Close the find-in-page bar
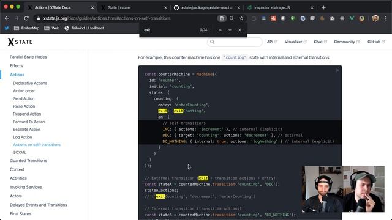 coord(239,30)
